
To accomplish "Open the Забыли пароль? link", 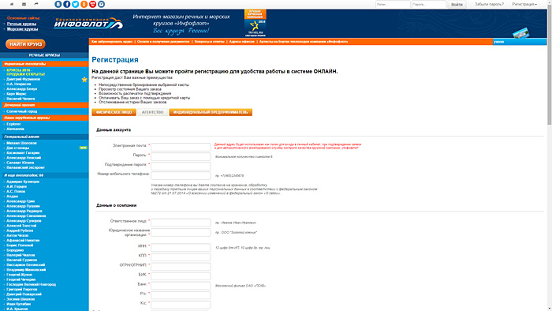I will [x=489, y=4].
